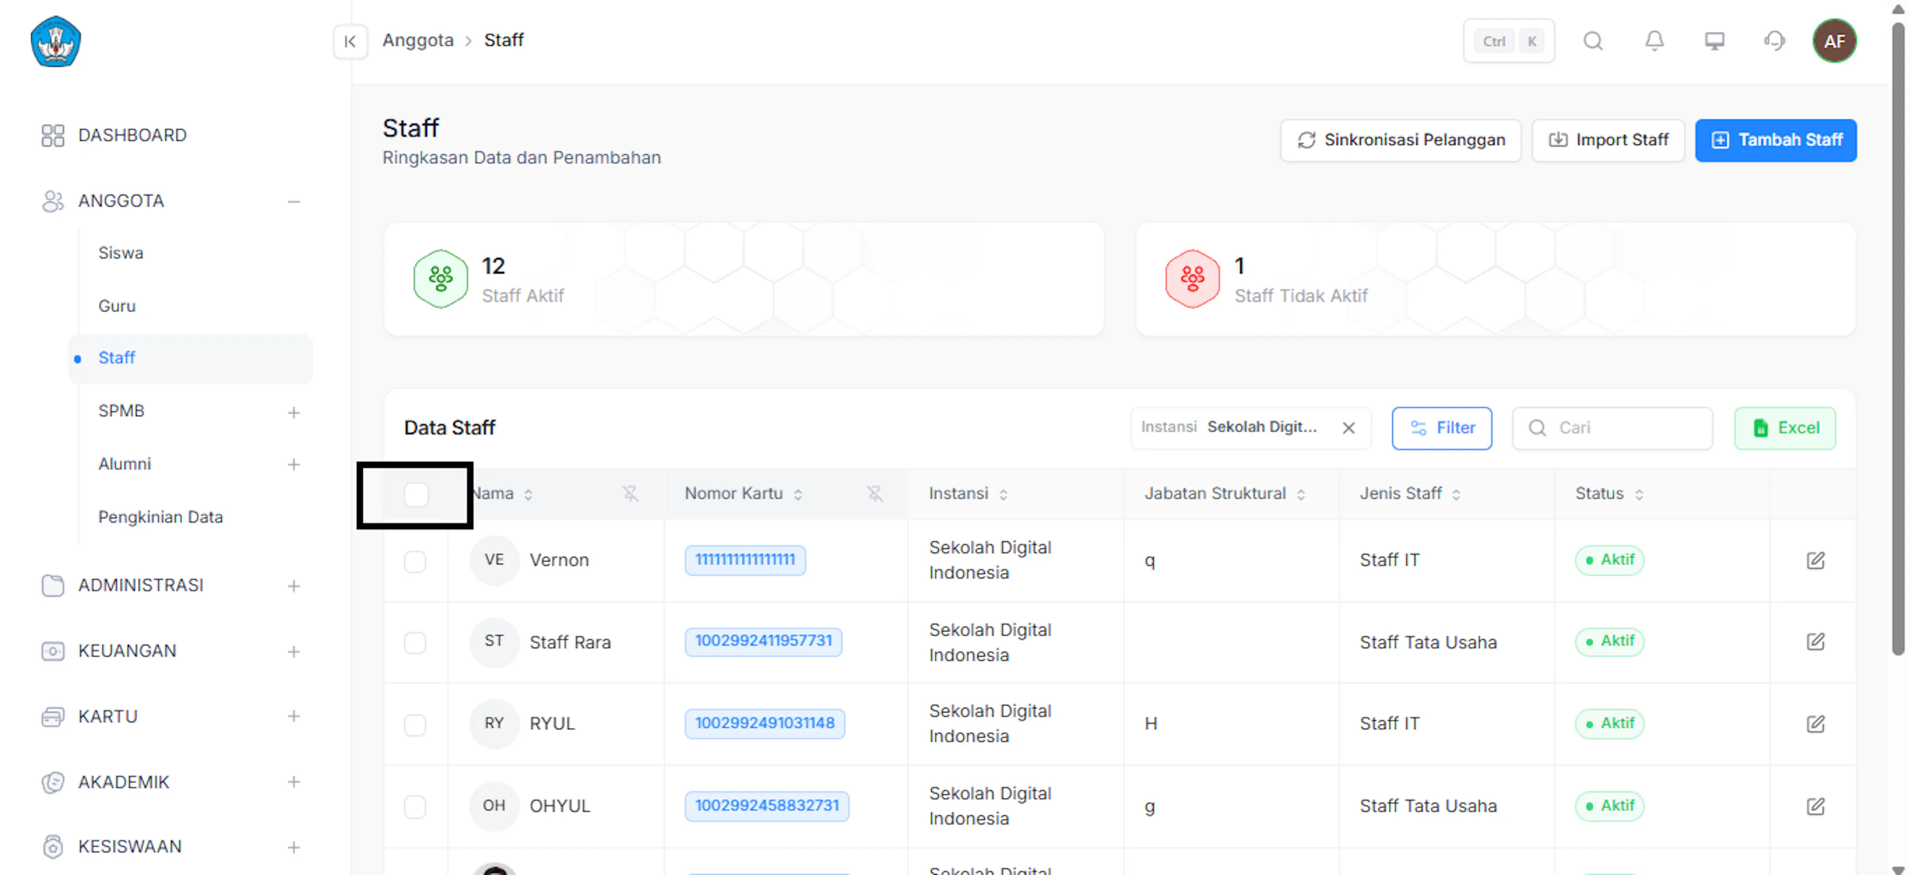Expand the KESISWAAN menu
1909x875 pixels.
(x=293, y=848)
